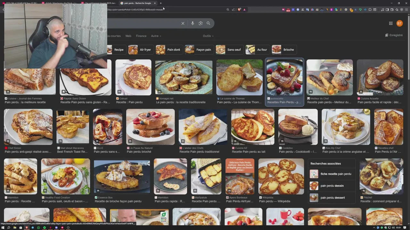Open the 'Recettes Pain Perdu' purerecette image
The width and height of the screenshot is (410, 230).
click(284, 77)
